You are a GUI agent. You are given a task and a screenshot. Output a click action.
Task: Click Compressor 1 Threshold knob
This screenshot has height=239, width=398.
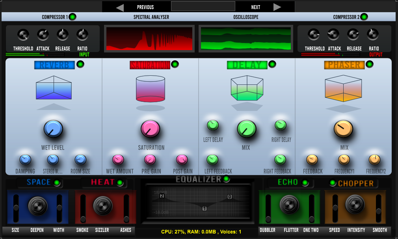(23, 35)
